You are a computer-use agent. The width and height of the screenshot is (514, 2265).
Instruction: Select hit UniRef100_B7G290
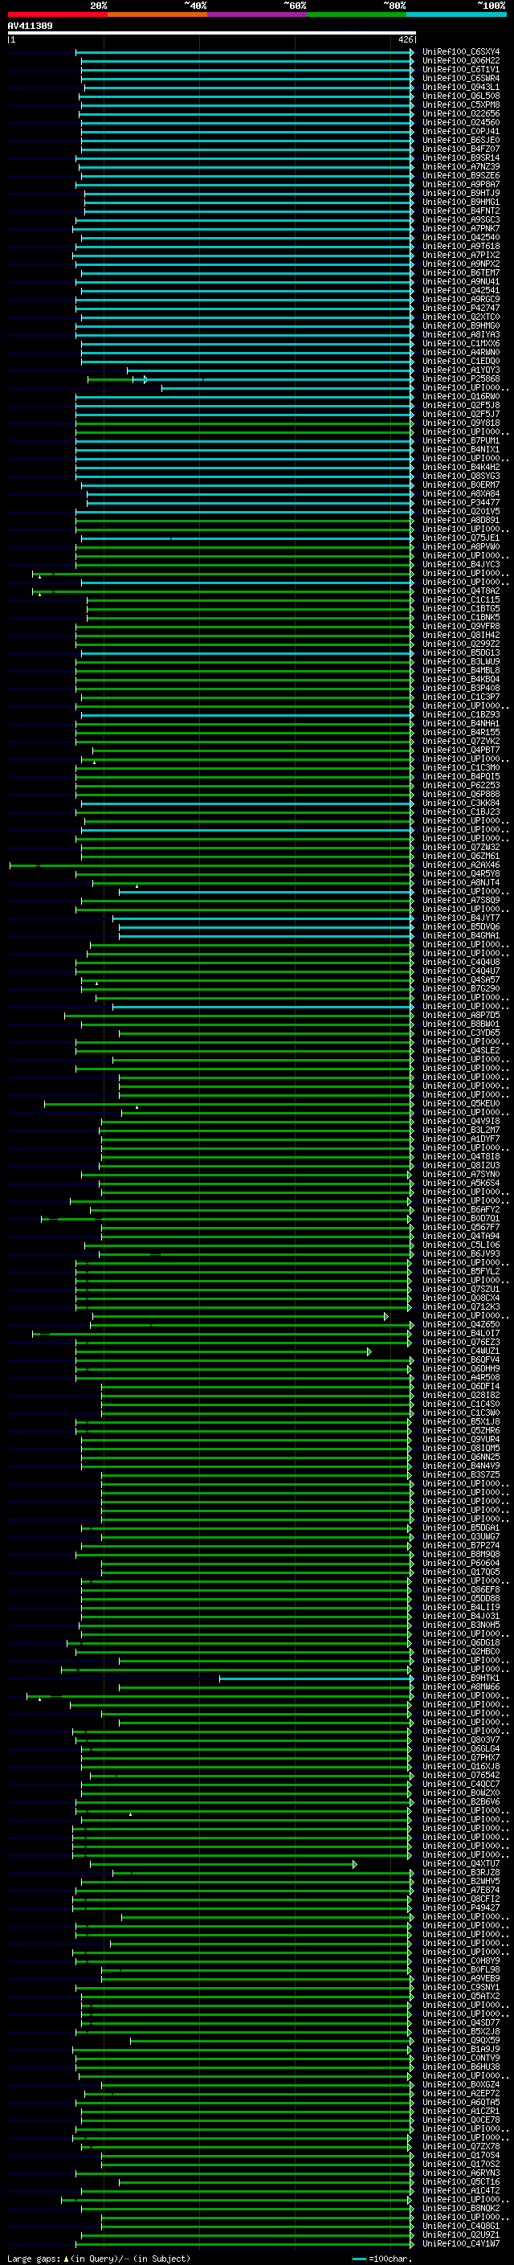click(x=461, y=988)
